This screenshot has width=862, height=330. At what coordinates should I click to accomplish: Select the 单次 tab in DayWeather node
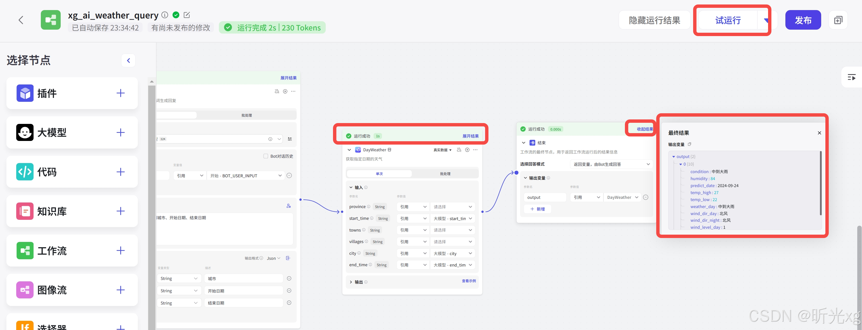(379, 174)
